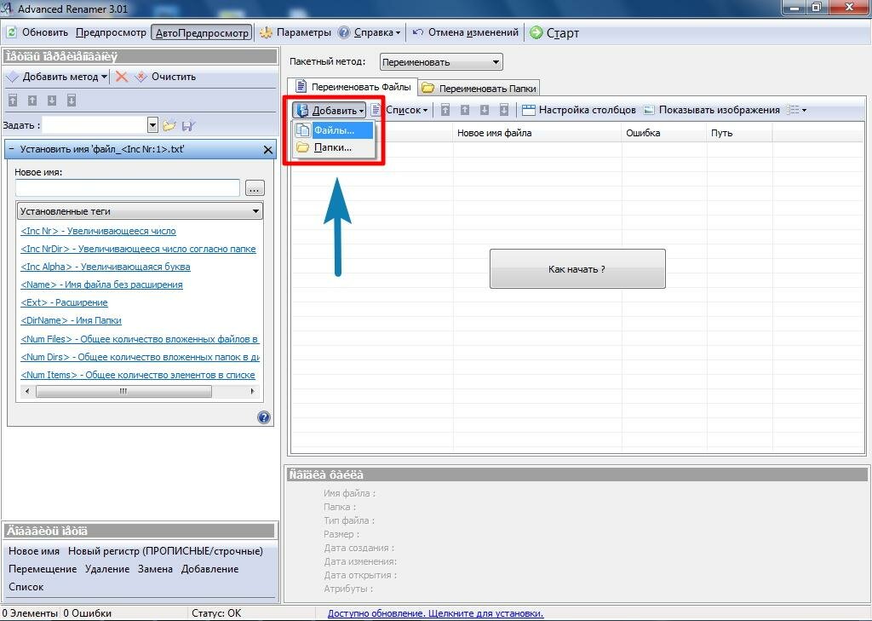Click the 'Как начать ?' button
The image size is (872, 621).
click(x=577, y=269)
